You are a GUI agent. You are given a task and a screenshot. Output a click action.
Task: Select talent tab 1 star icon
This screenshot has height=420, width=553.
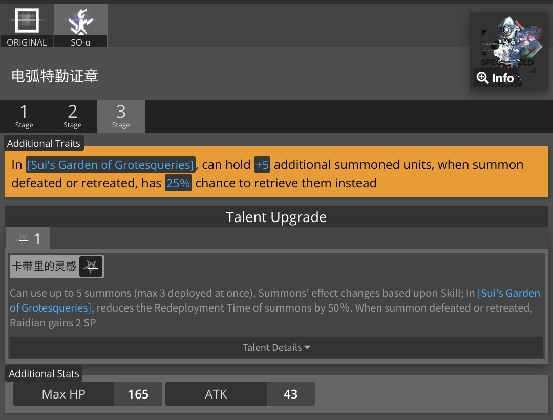[x=23, y=239]
